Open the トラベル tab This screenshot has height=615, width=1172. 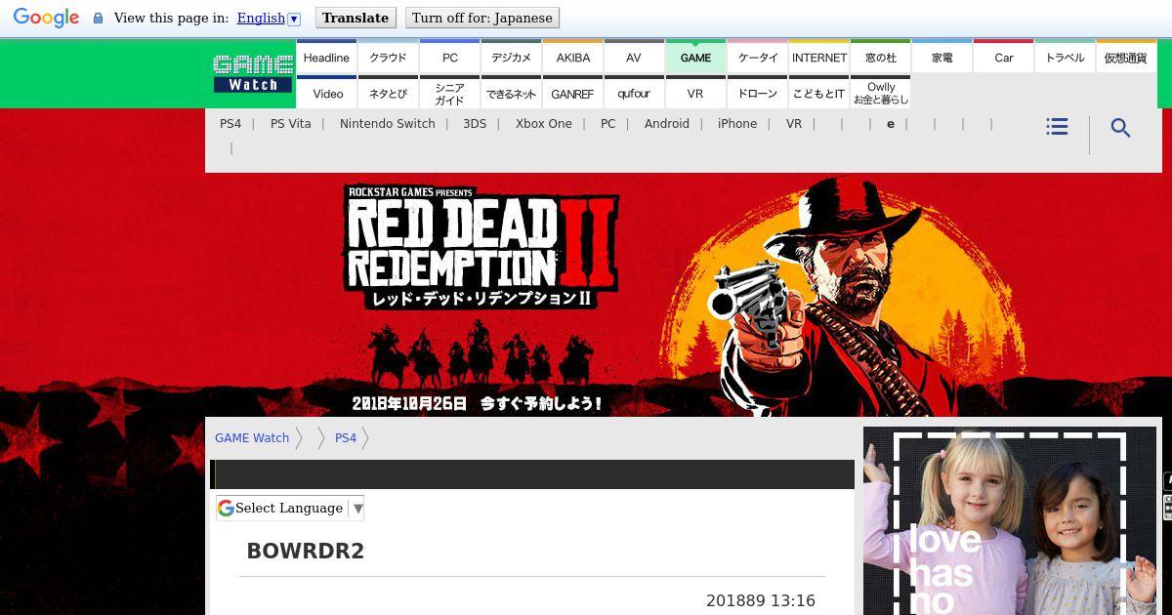(x=1065, y=57)
